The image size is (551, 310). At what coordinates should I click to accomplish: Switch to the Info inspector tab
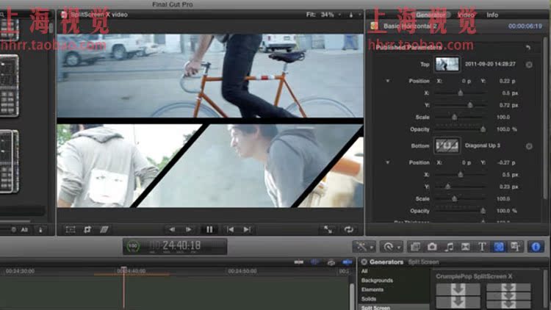click(492, 15)
